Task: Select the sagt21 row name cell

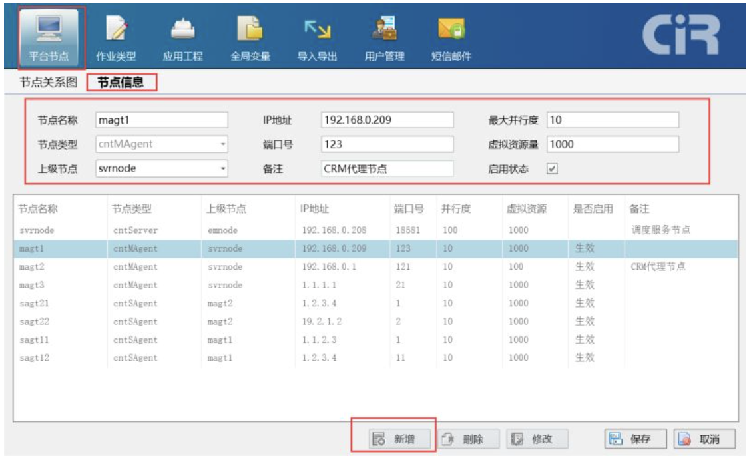Action: 34,303
